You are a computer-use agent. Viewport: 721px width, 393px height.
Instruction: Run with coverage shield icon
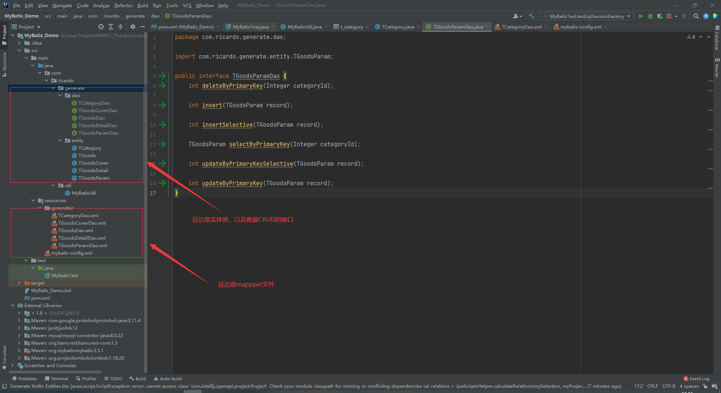[x=659, y=16]
